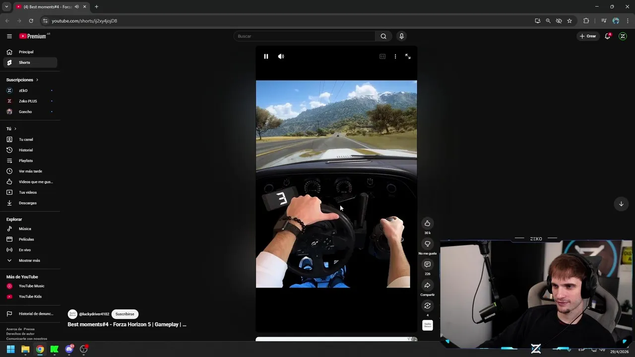Open YouTube Music link
The height and width of the screenshot is (357, 635).
[30, 286]
